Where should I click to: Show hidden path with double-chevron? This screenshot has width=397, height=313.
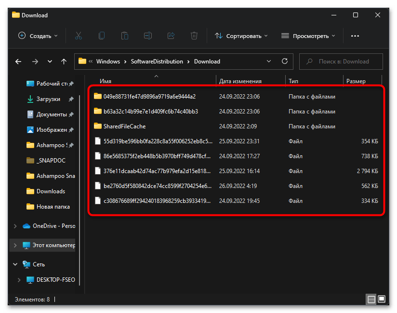click(91, 62)
